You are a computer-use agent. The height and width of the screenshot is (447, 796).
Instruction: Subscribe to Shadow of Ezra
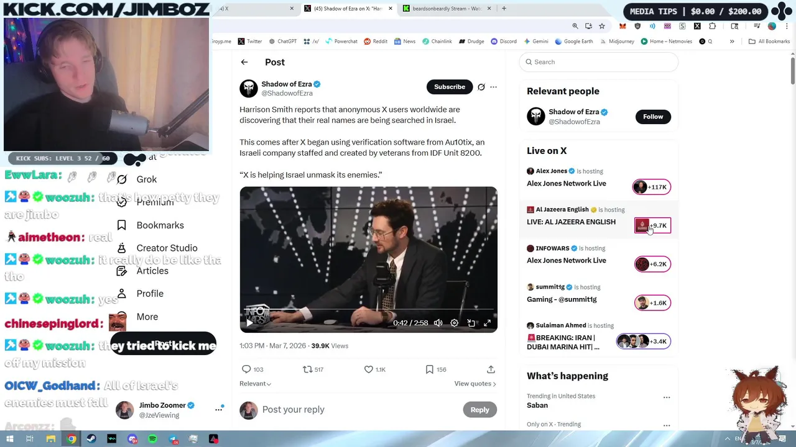pos(450,87)
